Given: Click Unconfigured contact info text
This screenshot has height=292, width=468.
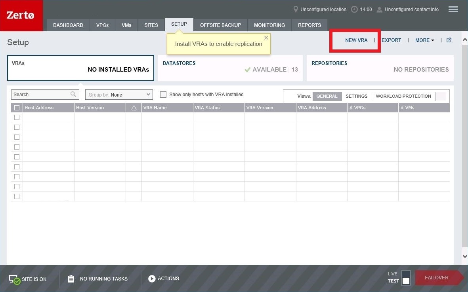Looking at the screenshot, I should coord(412,9).
